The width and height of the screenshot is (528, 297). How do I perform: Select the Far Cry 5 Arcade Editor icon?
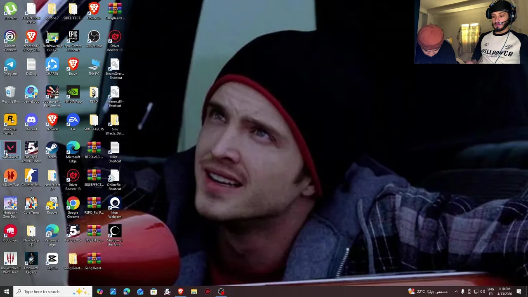tap(31, 152)
